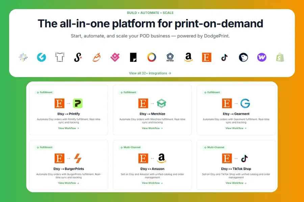Open View Workflow for Etsy to Merchize
Image resolution: width=304 pixels, height=202 pixels.
point(152,128)
